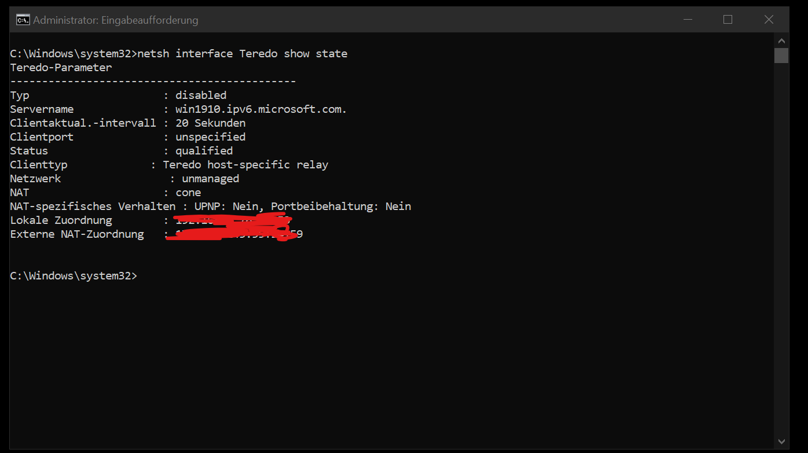Click the Teredo-Parameter heading line

click(61, 68)
